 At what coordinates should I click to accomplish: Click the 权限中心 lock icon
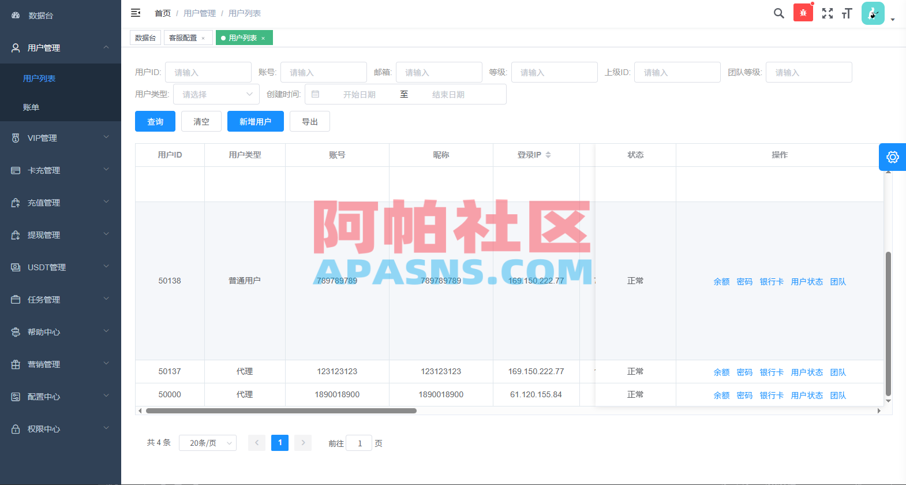click(16, 429)
